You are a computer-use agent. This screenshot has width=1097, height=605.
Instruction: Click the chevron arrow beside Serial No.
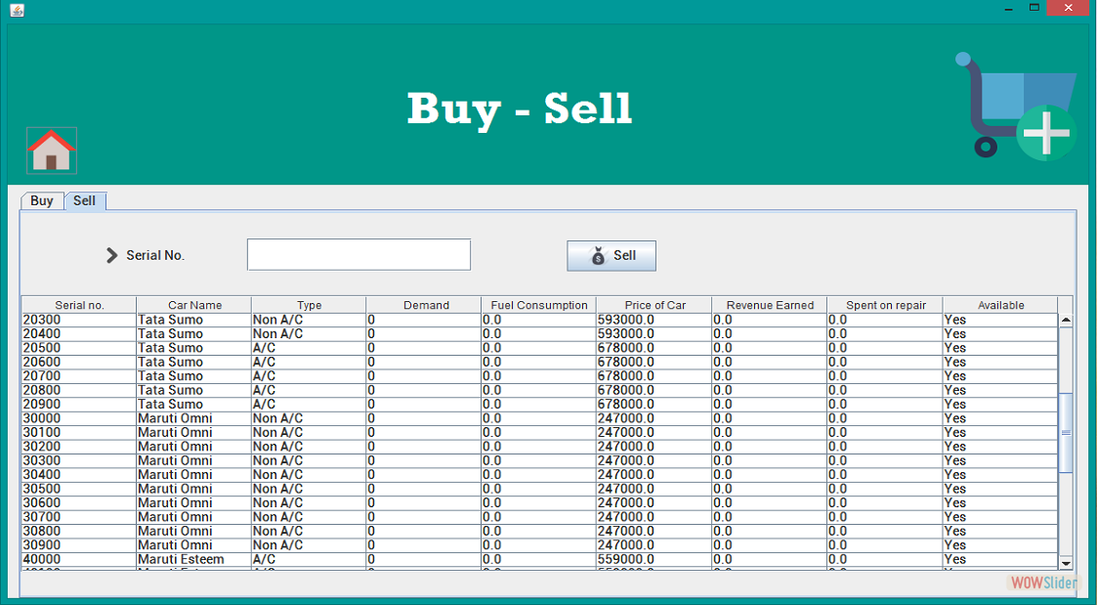click(112, 255)
